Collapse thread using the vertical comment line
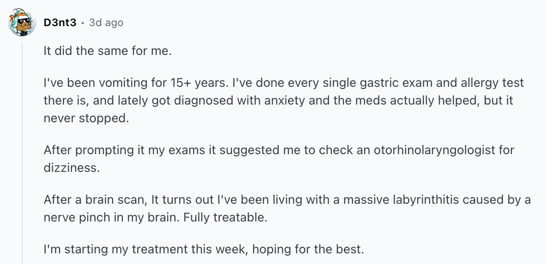 click(22, 151)
